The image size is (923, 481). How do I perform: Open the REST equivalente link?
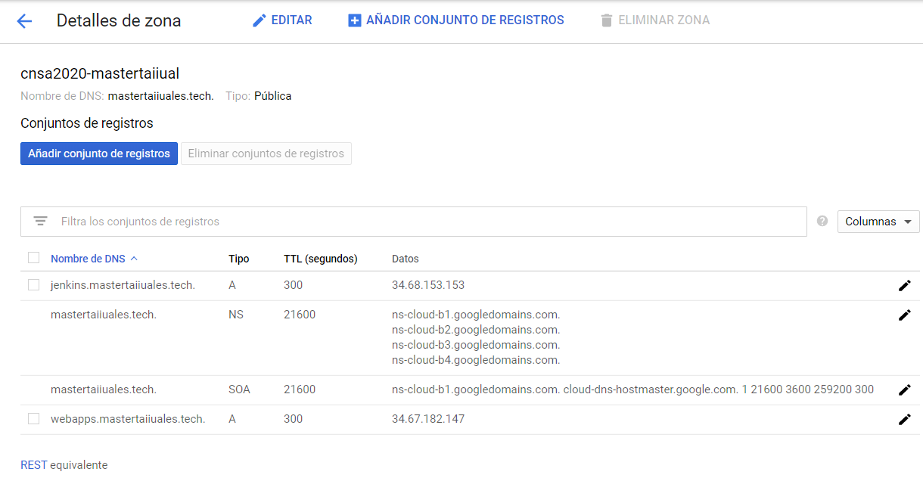33,464
